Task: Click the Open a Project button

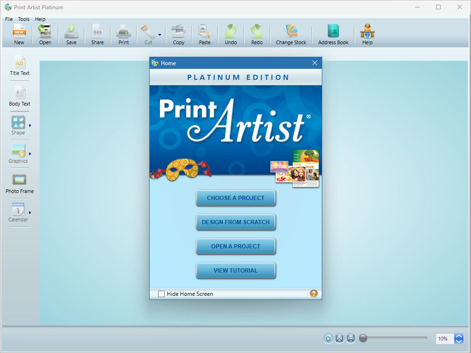Action: [x=236, y=246]
